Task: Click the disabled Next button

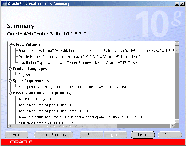Action: point(115,135)
